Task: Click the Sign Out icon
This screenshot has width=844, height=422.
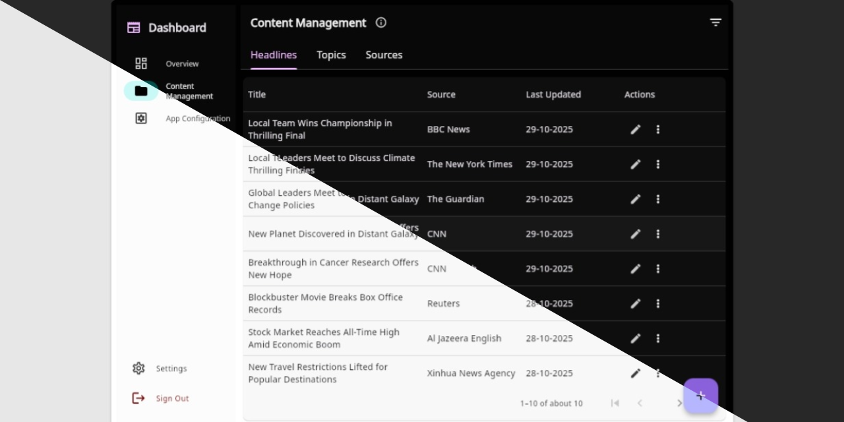Action: (138, 398)
